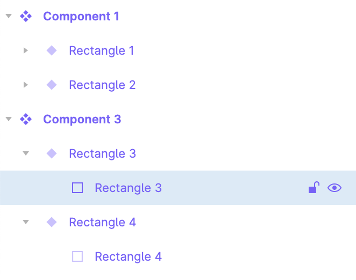Expand the Rectangle 1 instance
This screenshot has width=356, height=280.
[26, 50]
